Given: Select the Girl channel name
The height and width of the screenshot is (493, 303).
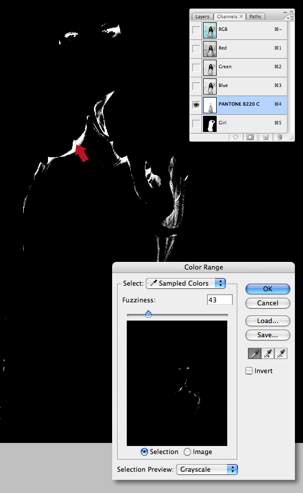Looking at the screenshot, I should point(223,123).
